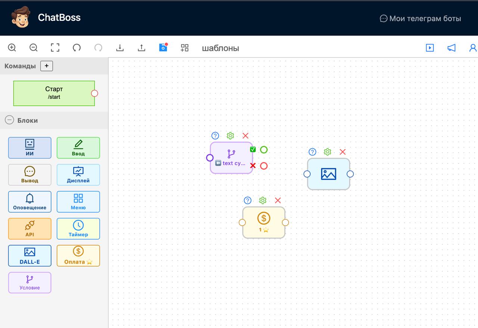Open the gear settings of the payment node
The width and height of the screenshot is (478, 328).
click(263, 200)
